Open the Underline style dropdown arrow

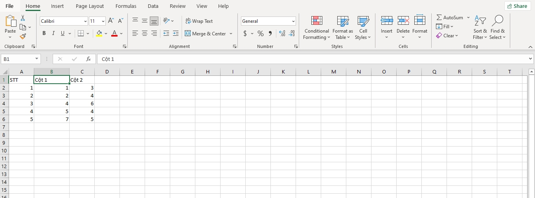69,33
